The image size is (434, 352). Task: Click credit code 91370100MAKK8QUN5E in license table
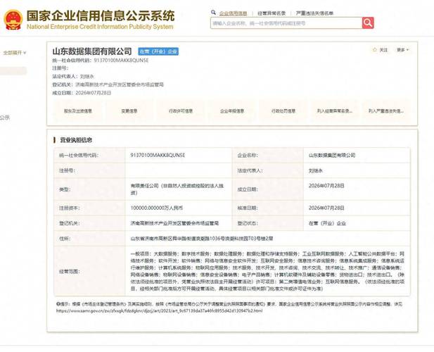coord(158,155)
